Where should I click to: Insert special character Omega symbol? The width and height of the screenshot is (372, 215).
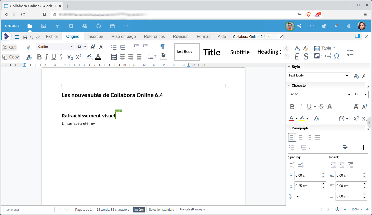(337, 56)
